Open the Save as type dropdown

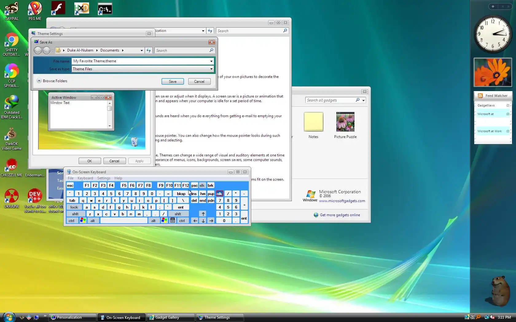211,69
